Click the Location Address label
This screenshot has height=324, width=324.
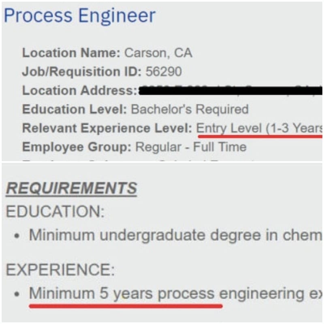click(79, 90)
